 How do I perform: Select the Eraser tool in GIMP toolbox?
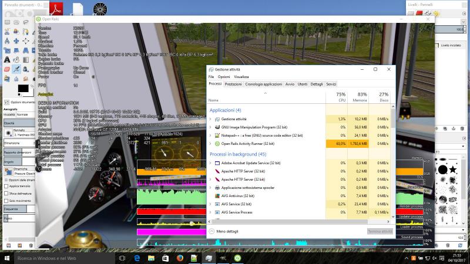click(x=7, y=69)
